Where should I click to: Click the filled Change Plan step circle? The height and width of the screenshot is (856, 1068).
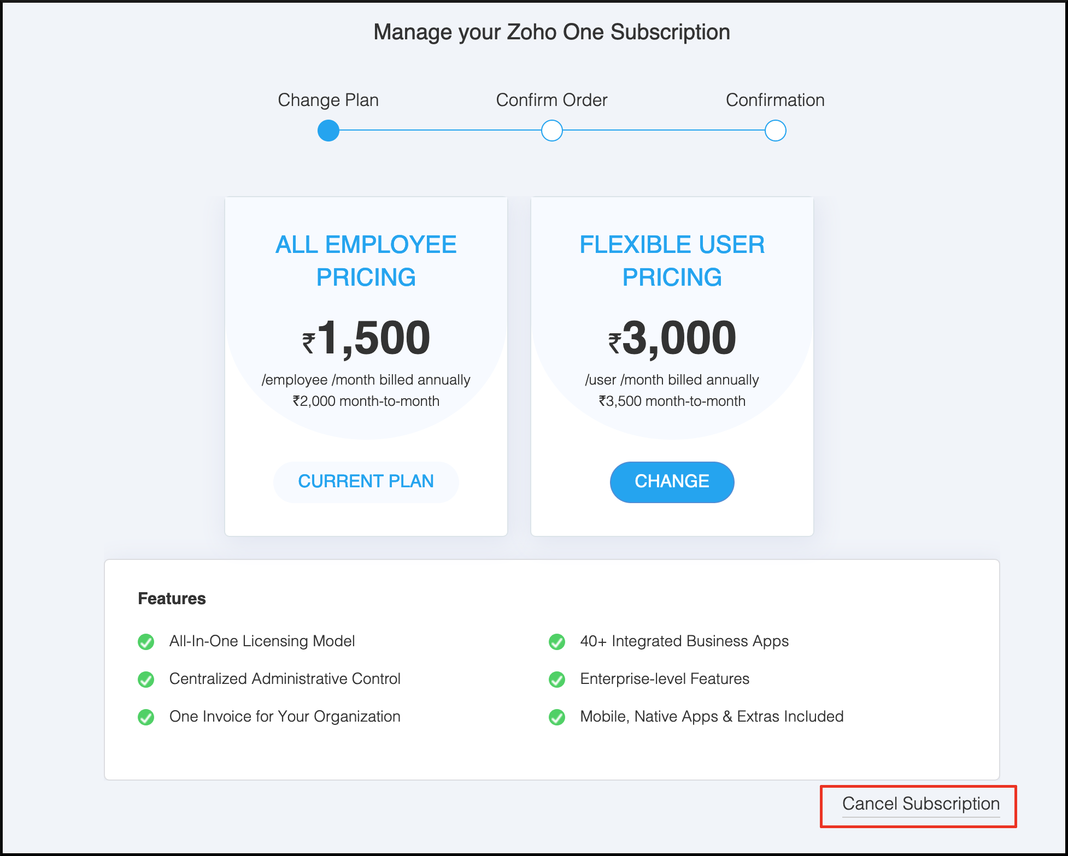click(328, 131)
